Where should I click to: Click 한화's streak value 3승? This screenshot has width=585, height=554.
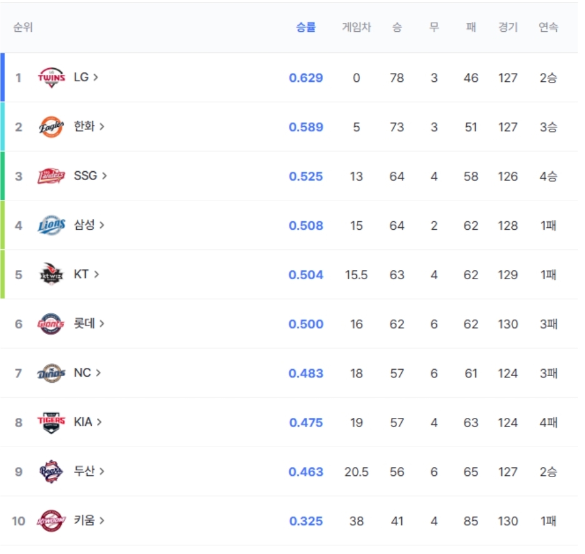(548, 127)
